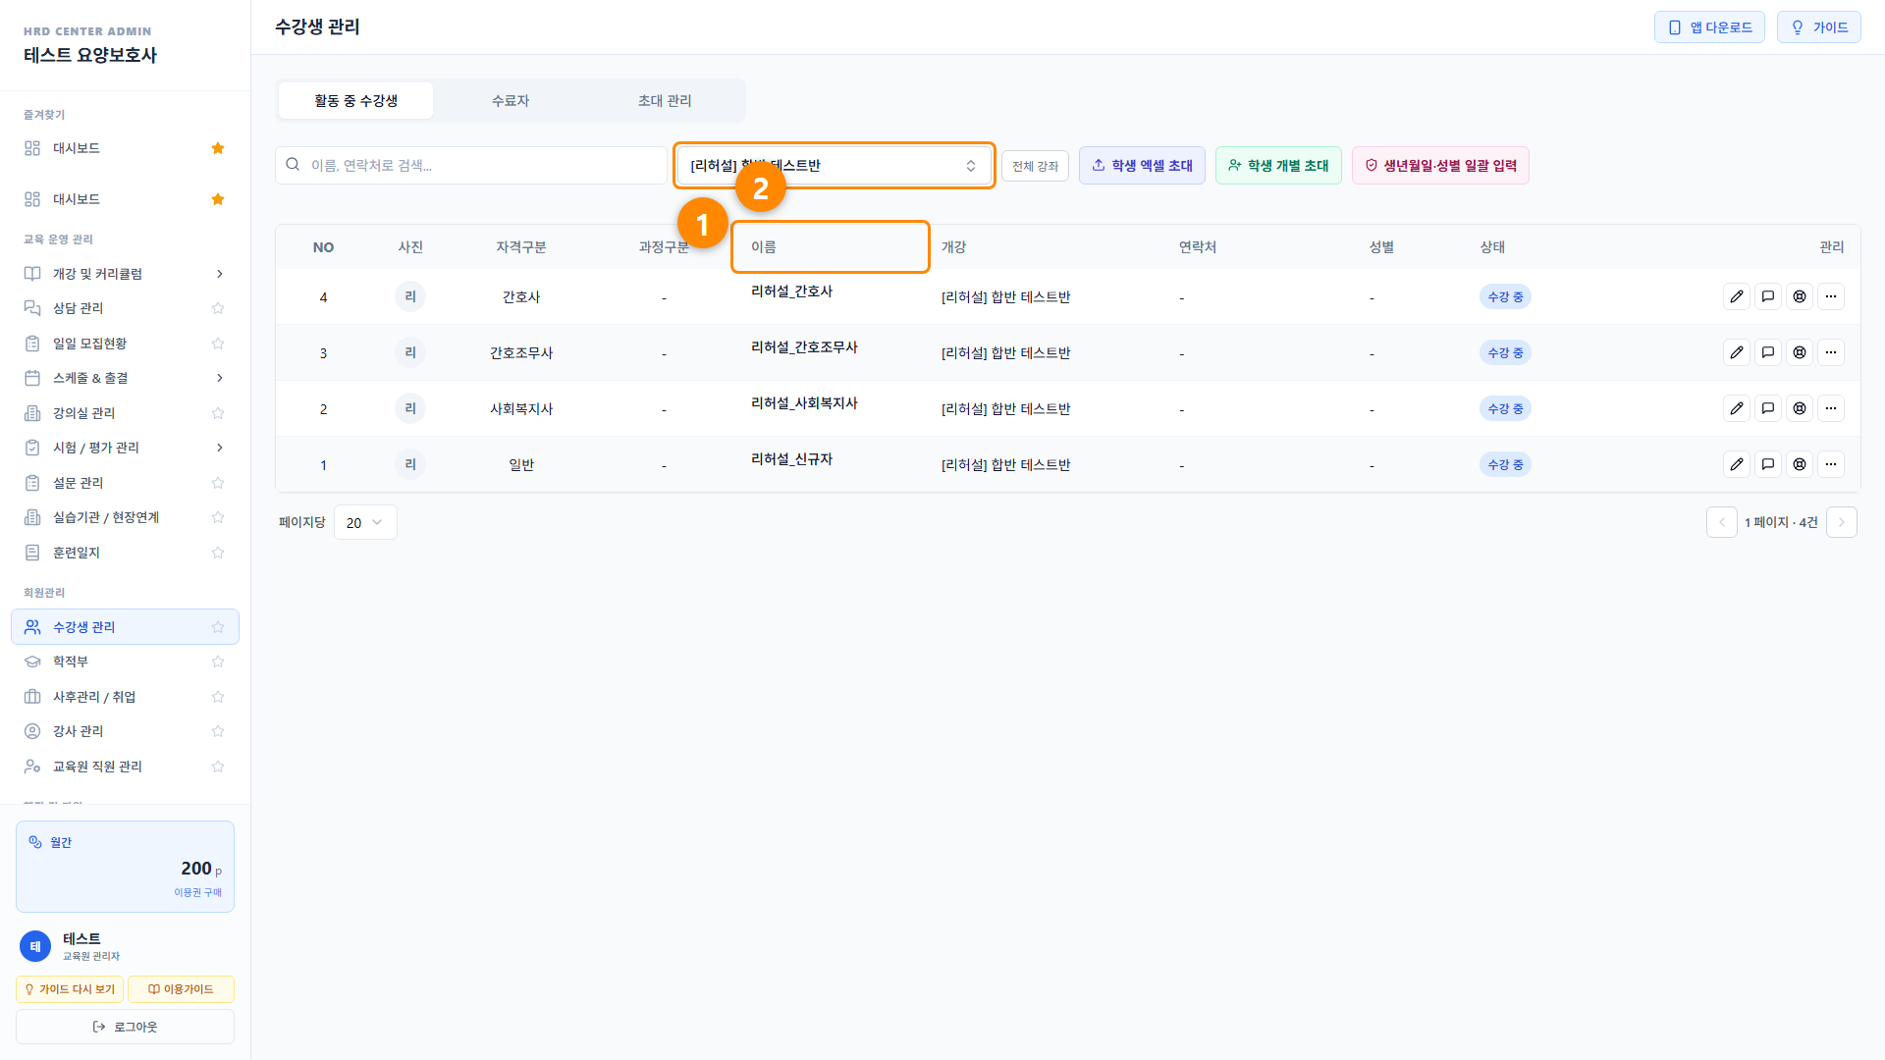Click the 리 avatar of 리허설_간호사
Screen dimensions: 1885x1060
410,296
